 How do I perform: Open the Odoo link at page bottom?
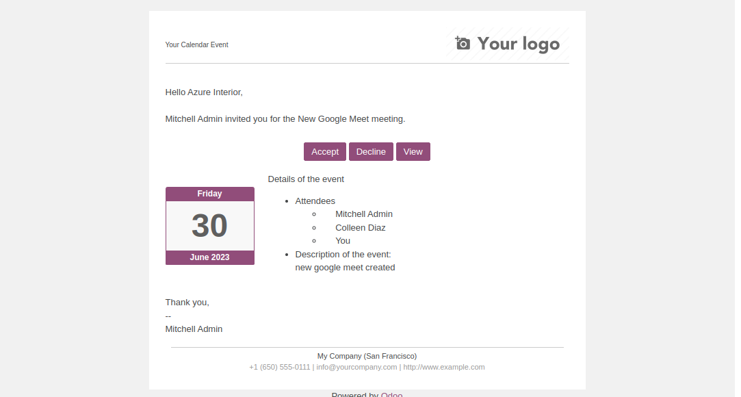click(x=391, y=394)
